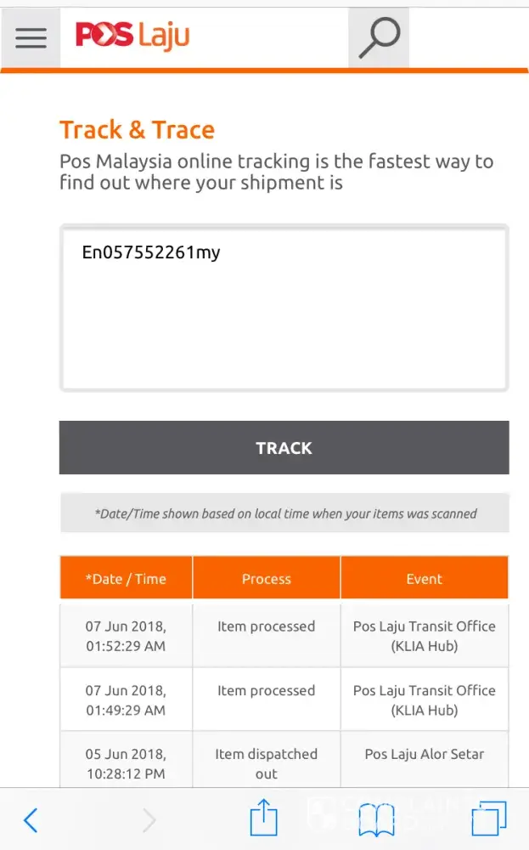This screenshot has height=850, width=529.
Task: Click the Pos Laju Alor Setar cell
Action: point(425,754)
